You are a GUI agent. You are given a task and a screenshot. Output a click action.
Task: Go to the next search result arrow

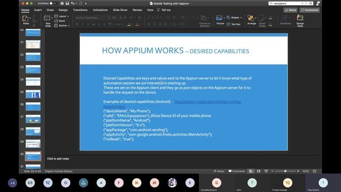306,4
